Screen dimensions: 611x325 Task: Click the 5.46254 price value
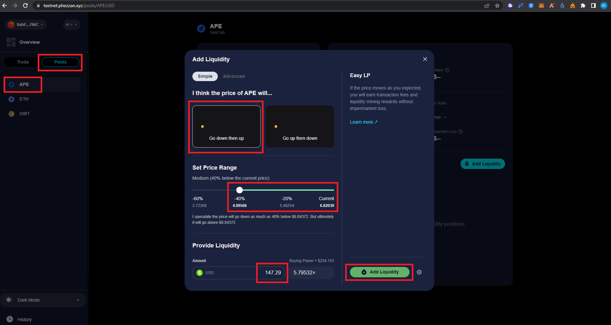(x=287, y=206)
